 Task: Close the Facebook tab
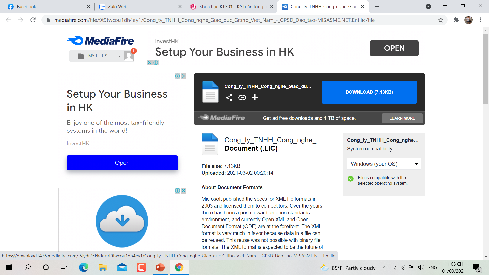click(x=88, y=7)
